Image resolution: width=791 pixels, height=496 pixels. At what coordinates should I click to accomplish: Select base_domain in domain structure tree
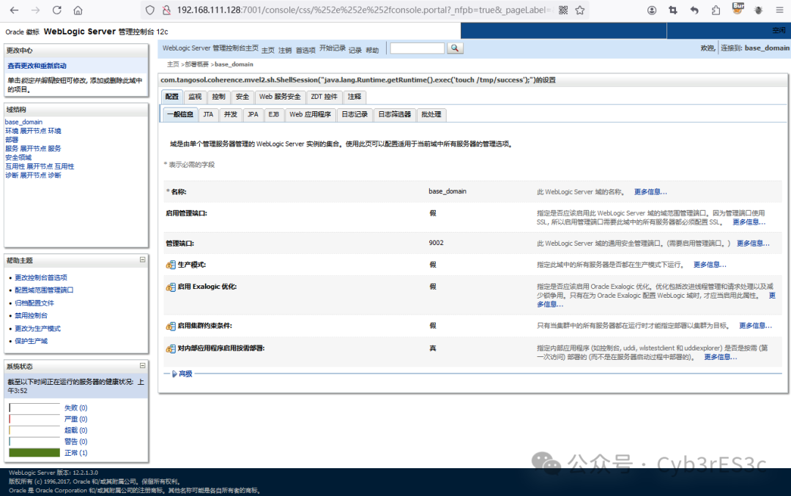23,122
